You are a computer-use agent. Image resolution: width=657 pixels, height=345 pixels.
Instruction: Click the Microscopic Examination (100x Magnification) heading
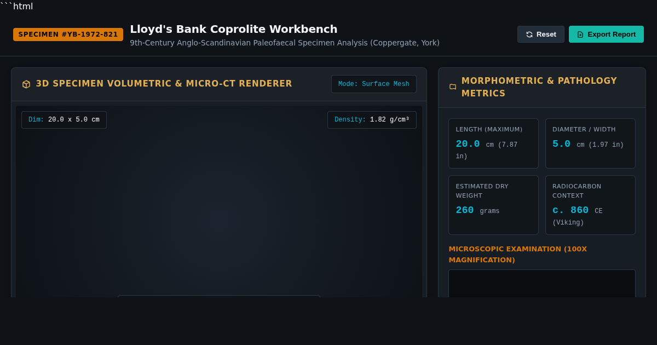click(x=517, y=254)
